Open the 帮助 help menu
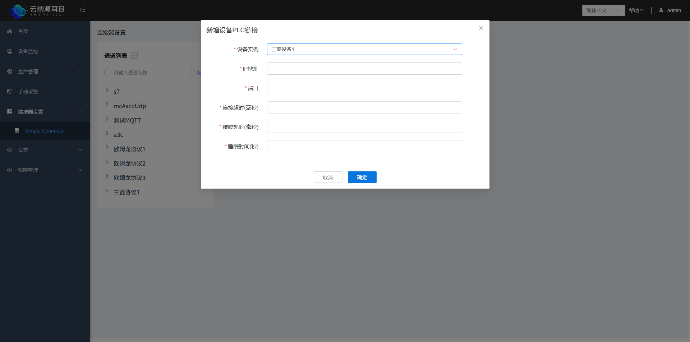The height and width of the screenshot is (342, 690). (636, 10)
